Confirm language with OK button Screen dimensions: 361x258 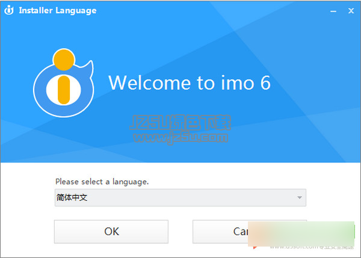(111, 232)
